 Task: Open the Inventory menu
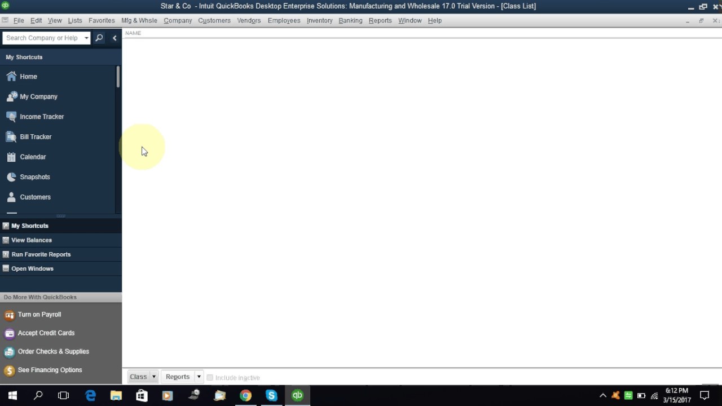[x=319, y=20]
